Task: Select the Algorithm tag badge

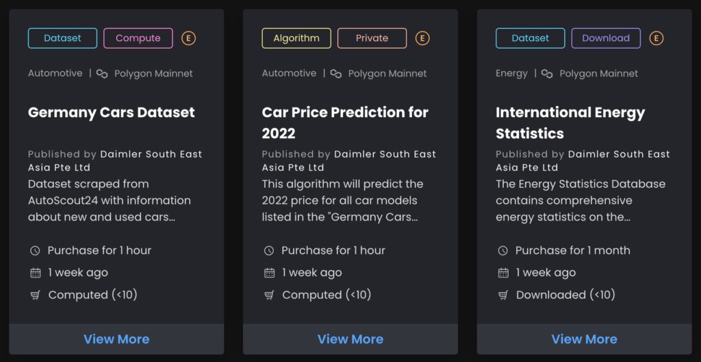Action: 296,38
